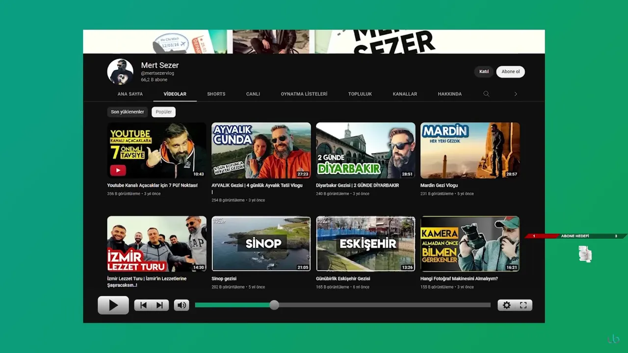Open the Kamera almadan önce thumbnail
The width and height of the screenshot is (628, 353).
tap(470, 244)
